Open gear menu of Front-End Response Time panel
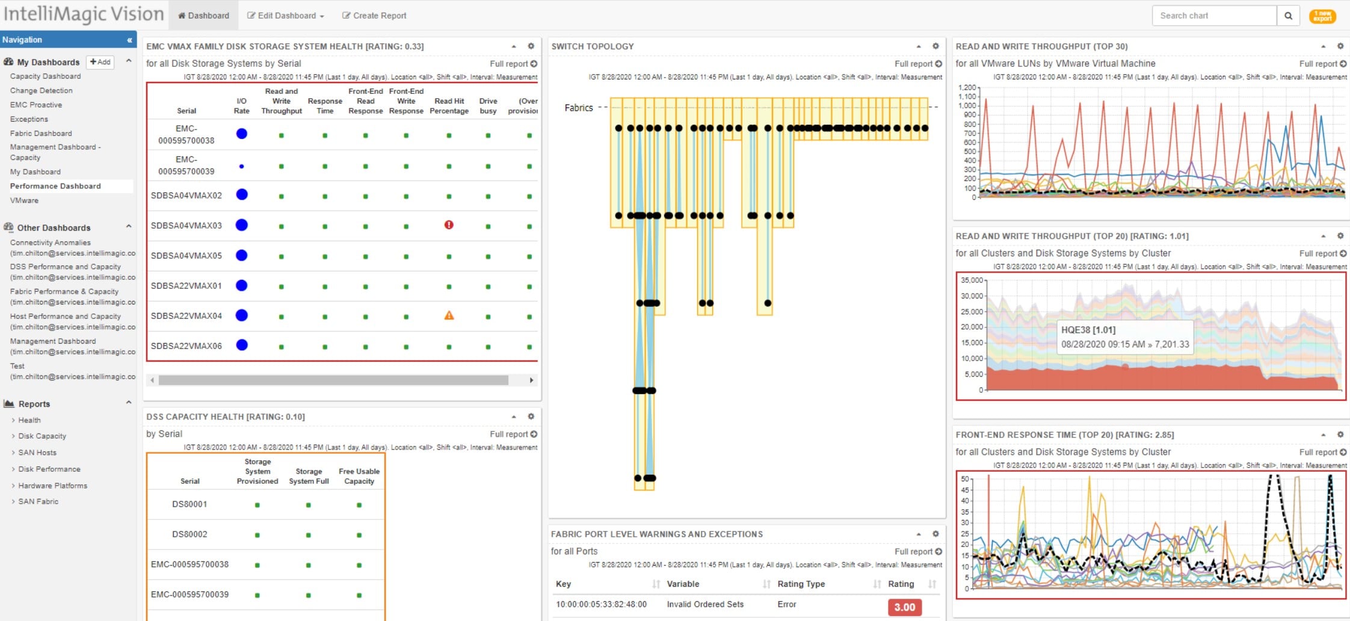1350x621 pixels. coord(1340,434)
